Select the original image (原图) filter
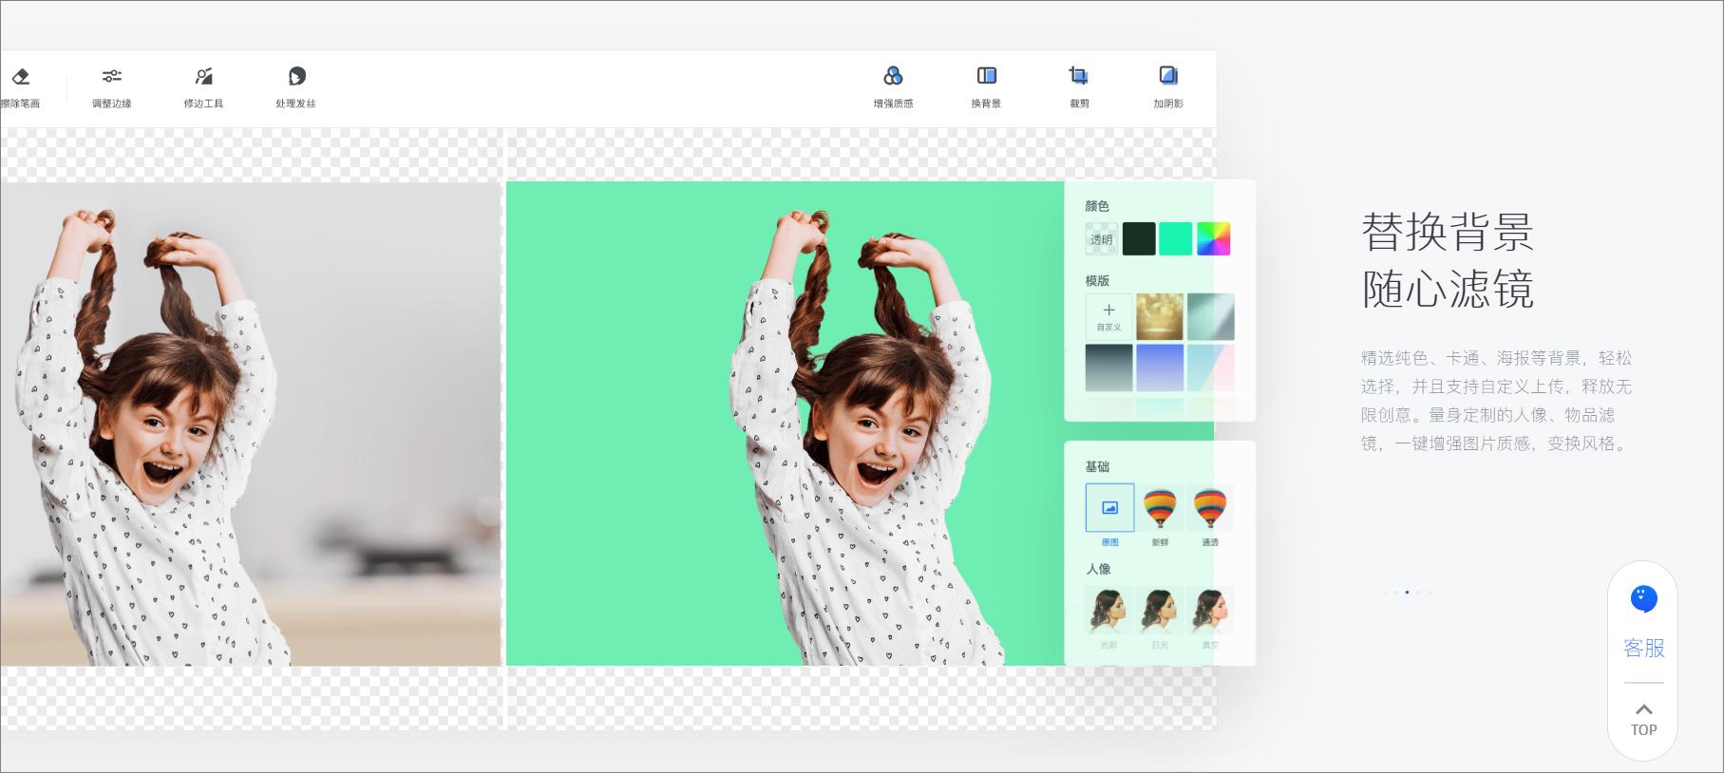This screenshot has height=773, width=1724. 1109,508
